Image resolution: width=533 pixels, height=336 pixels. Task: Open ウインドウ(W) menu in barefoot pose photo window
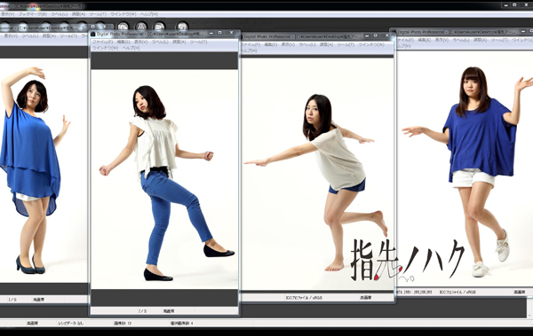371,44
